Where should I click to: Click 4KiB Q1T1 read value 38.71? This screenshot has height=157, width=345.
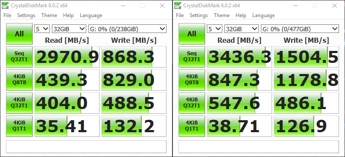click(239, 126)
